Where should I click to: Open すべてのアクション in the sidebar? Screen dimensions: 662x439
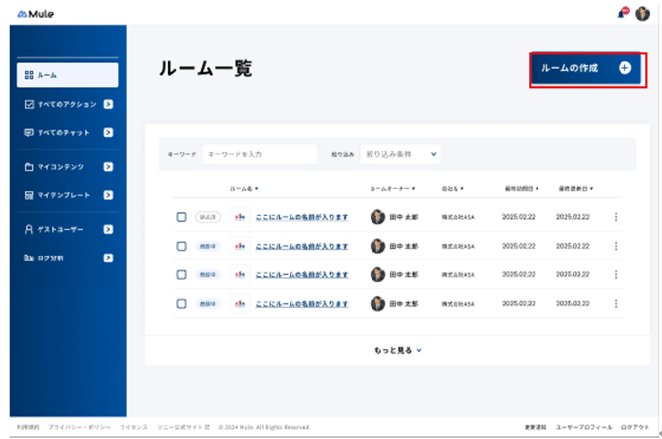67,104
